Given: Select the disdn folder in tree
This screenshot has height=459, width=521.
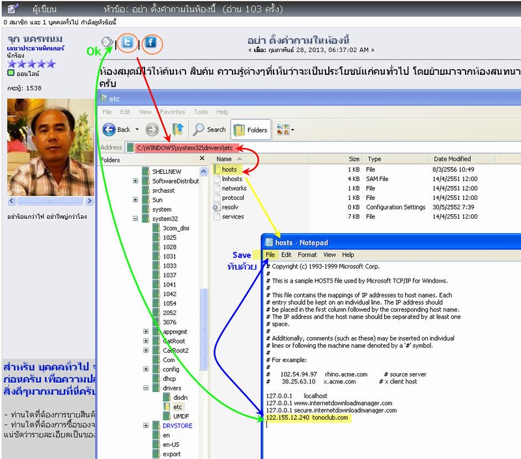Looking at the screenshot, I should pyautogui.click(x=176, y=398).
